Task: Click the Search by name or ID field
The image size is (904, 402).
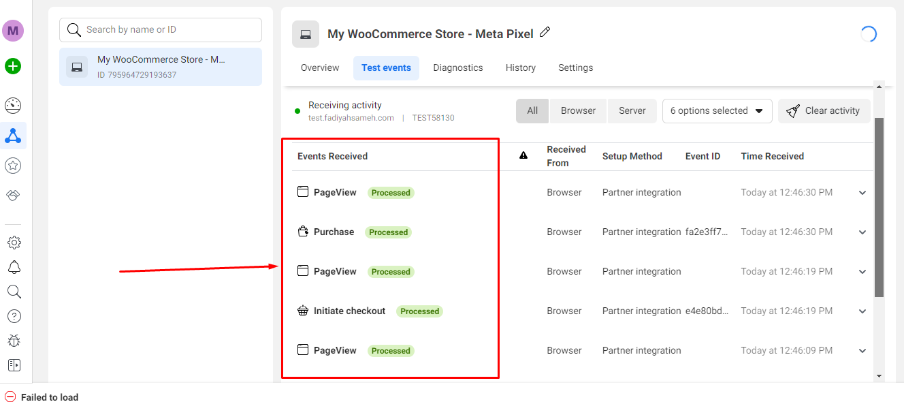Action: click(161, 30)
